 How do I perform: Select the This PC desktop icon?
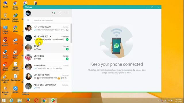[5, 5]
